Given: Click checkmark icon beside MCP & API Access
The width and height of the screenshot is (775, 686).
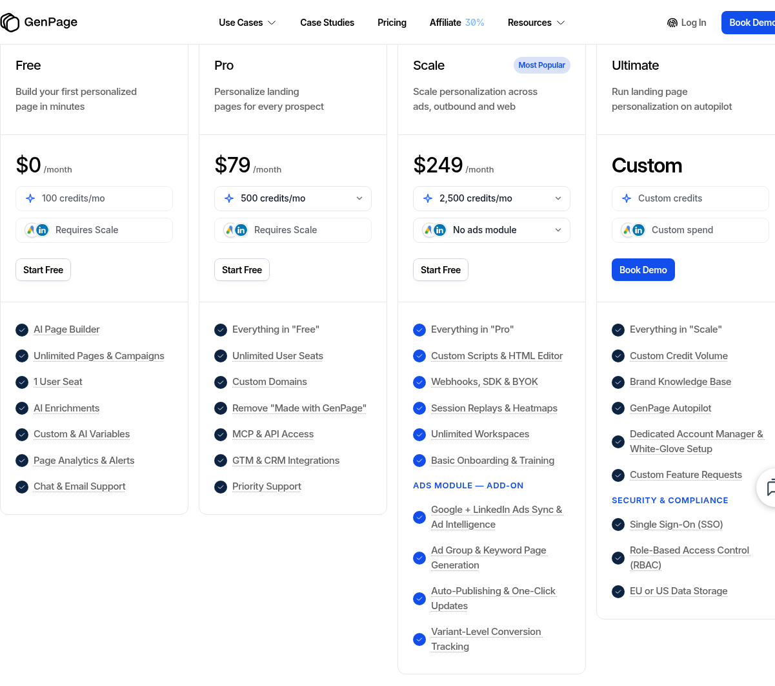Looking at the screenshot, I should point(221,435).
